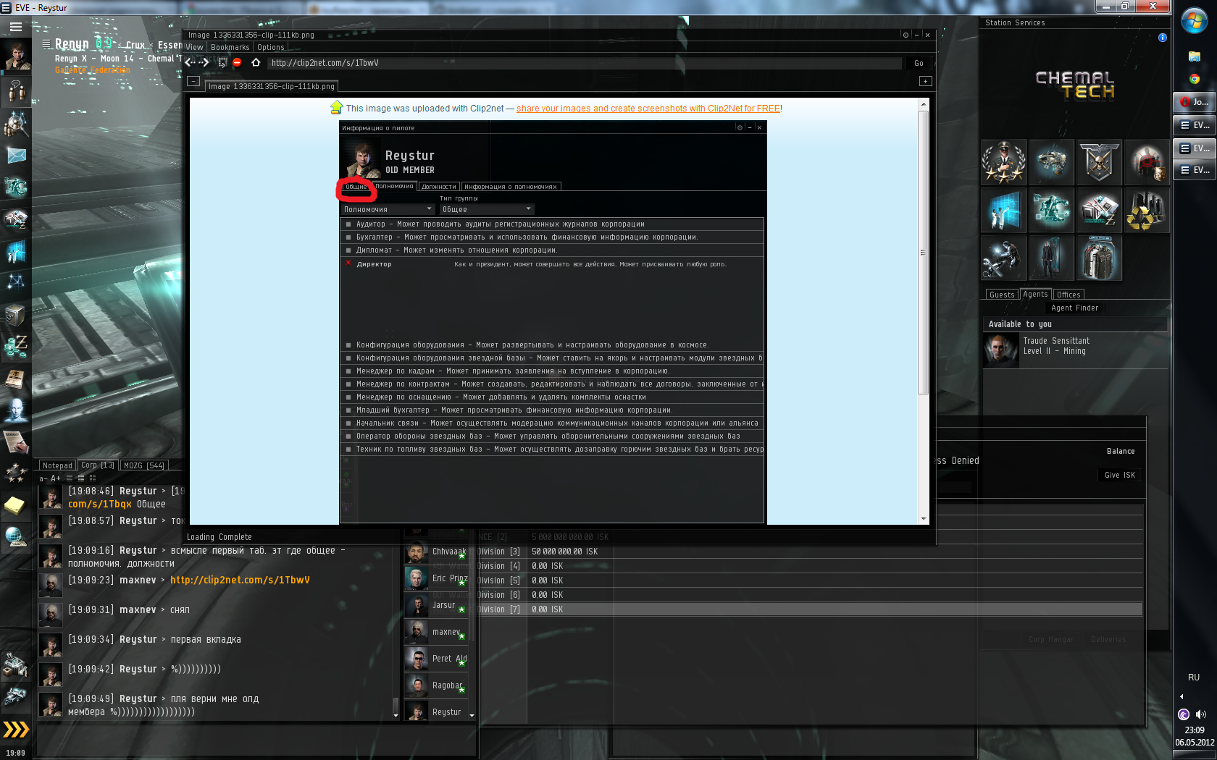Screen dimensions: 1217x760
Task: Click the browser page vertical scrollbar
Action: coord(923,253)
